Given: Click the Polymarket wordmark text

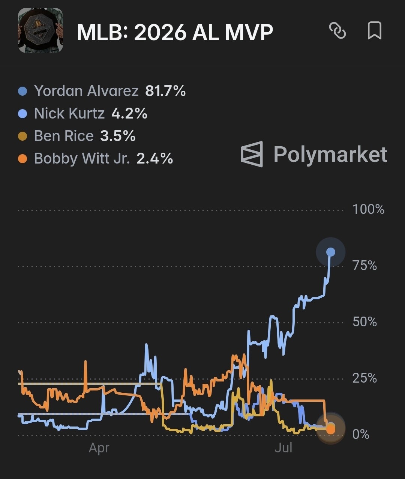Looking at the screenshot, I should pos(330,154).
